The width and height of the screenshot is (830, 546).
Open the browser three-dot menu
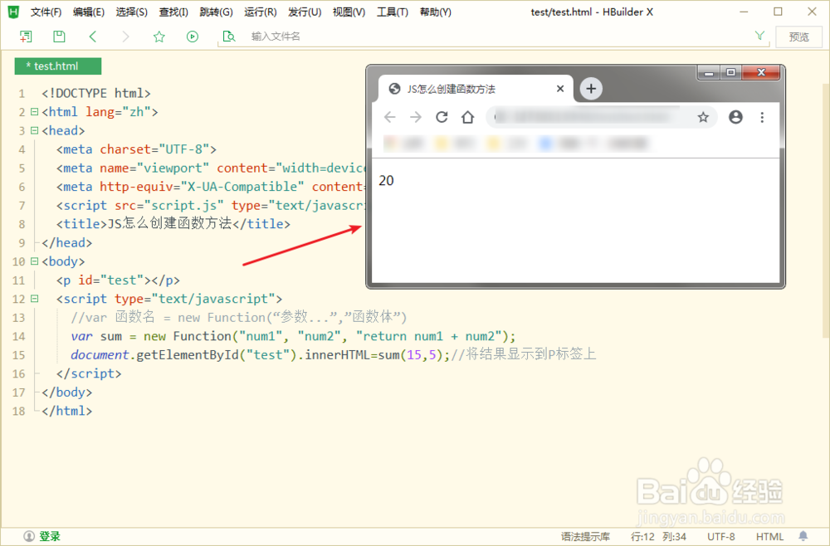[x=762, y=117]
